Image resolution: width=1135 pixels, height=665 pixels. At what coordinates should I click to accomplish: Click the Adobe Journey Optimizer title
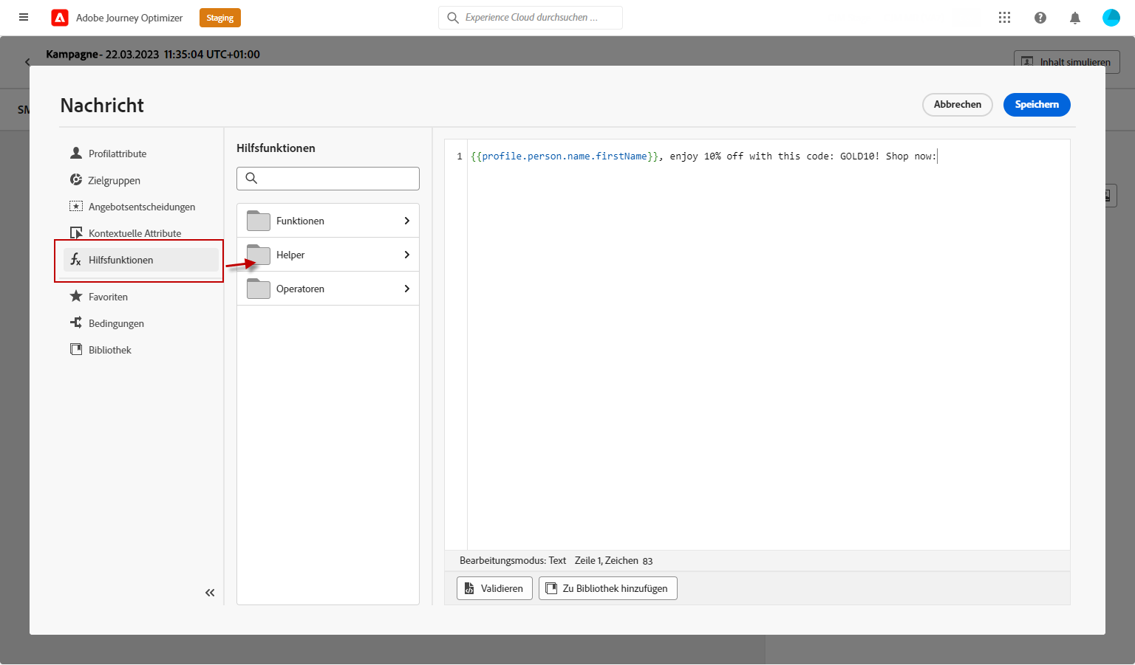click(129, 18)
